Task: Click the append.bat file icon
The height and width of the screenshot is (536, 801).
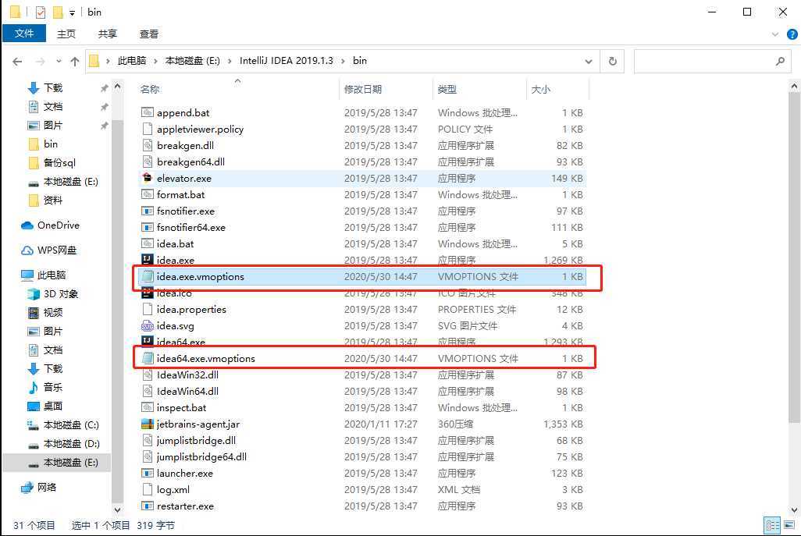Action: point(147,112)
